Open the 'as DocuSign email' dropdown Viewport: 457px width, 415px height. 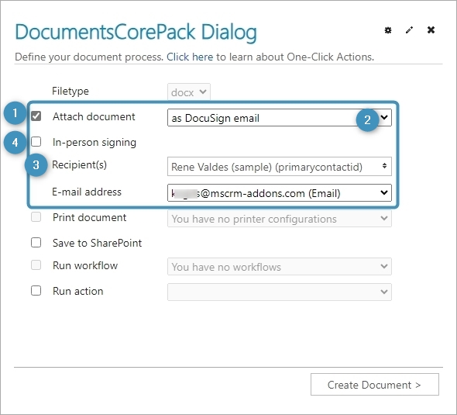tap(279, 118)
